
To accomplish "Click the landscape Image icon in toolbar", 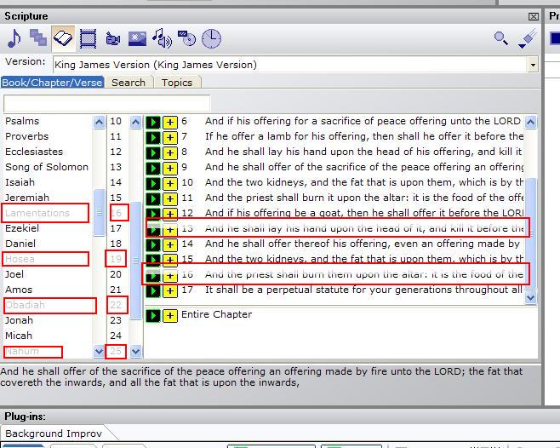I will coord(137,38).
